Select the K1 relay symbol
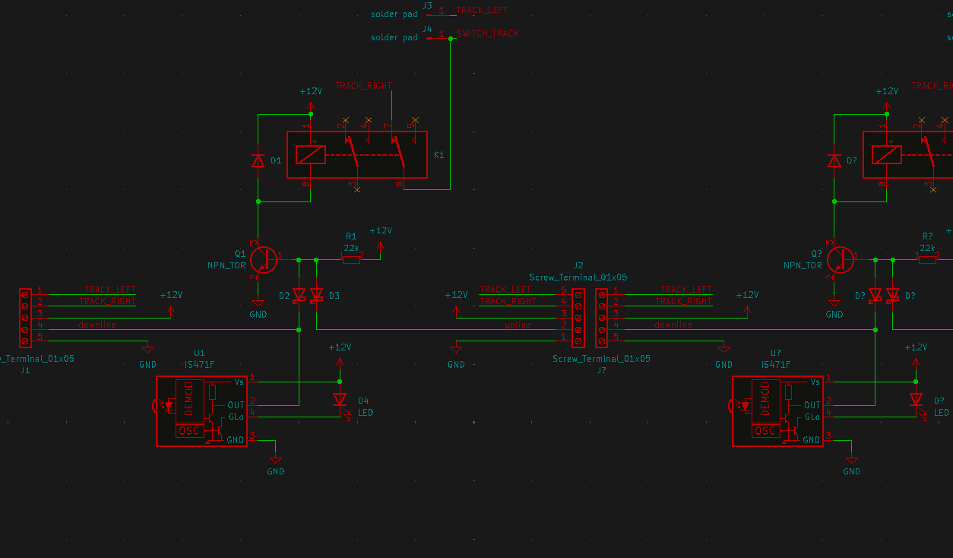Image resolution: width=953 pixels, height=558 pixels. click(356, 154)
